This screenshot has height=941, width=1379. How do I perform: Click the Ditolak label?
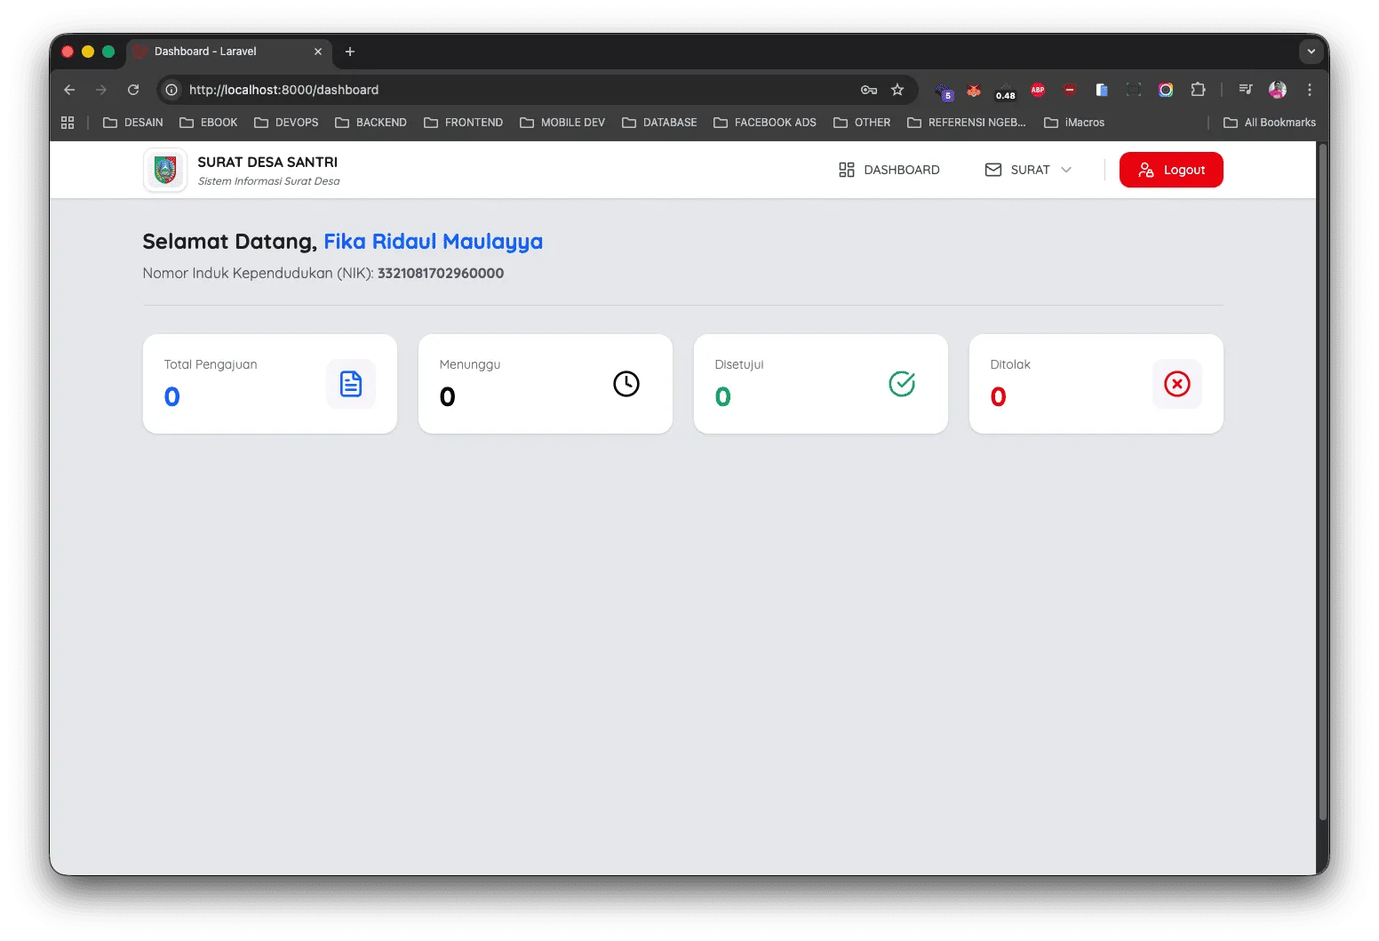1010,364
